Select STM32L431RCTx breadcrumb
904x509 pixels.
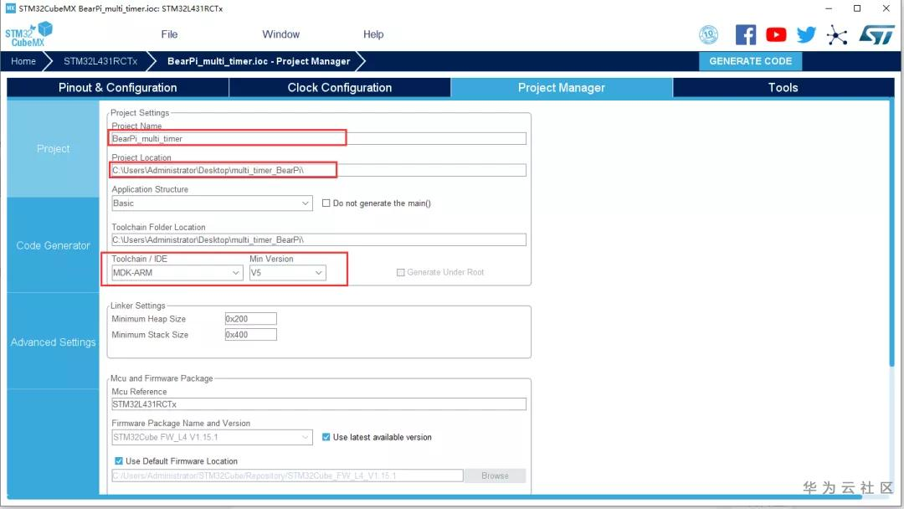[100, 61]
